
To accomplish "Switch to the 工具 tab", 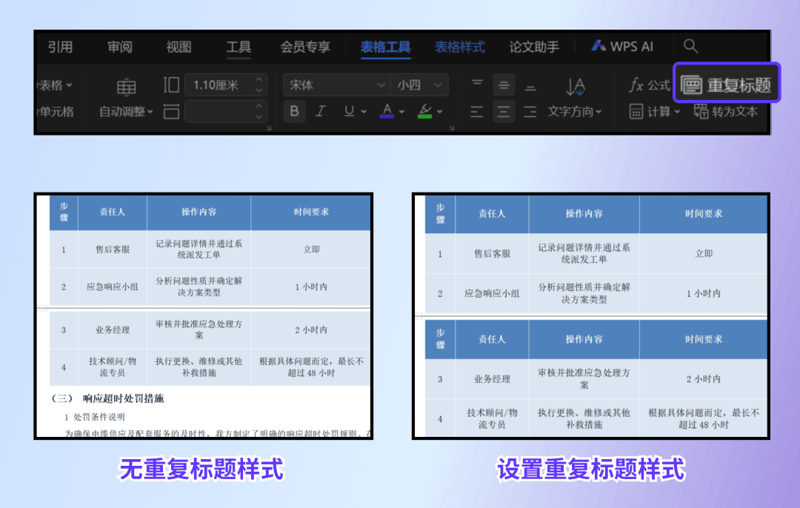I will [x=239, y=47].
